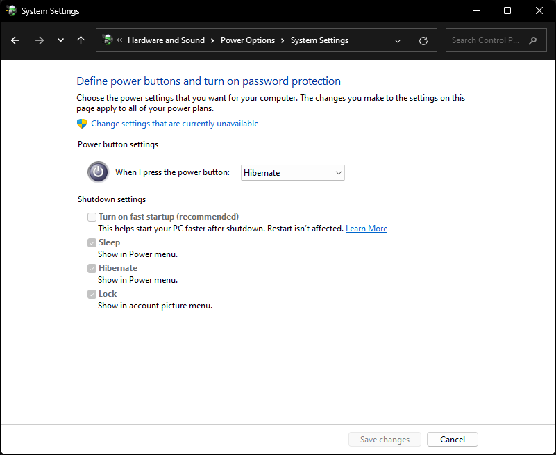Click 'Show in account picture menu.' text

click(155, 306)
